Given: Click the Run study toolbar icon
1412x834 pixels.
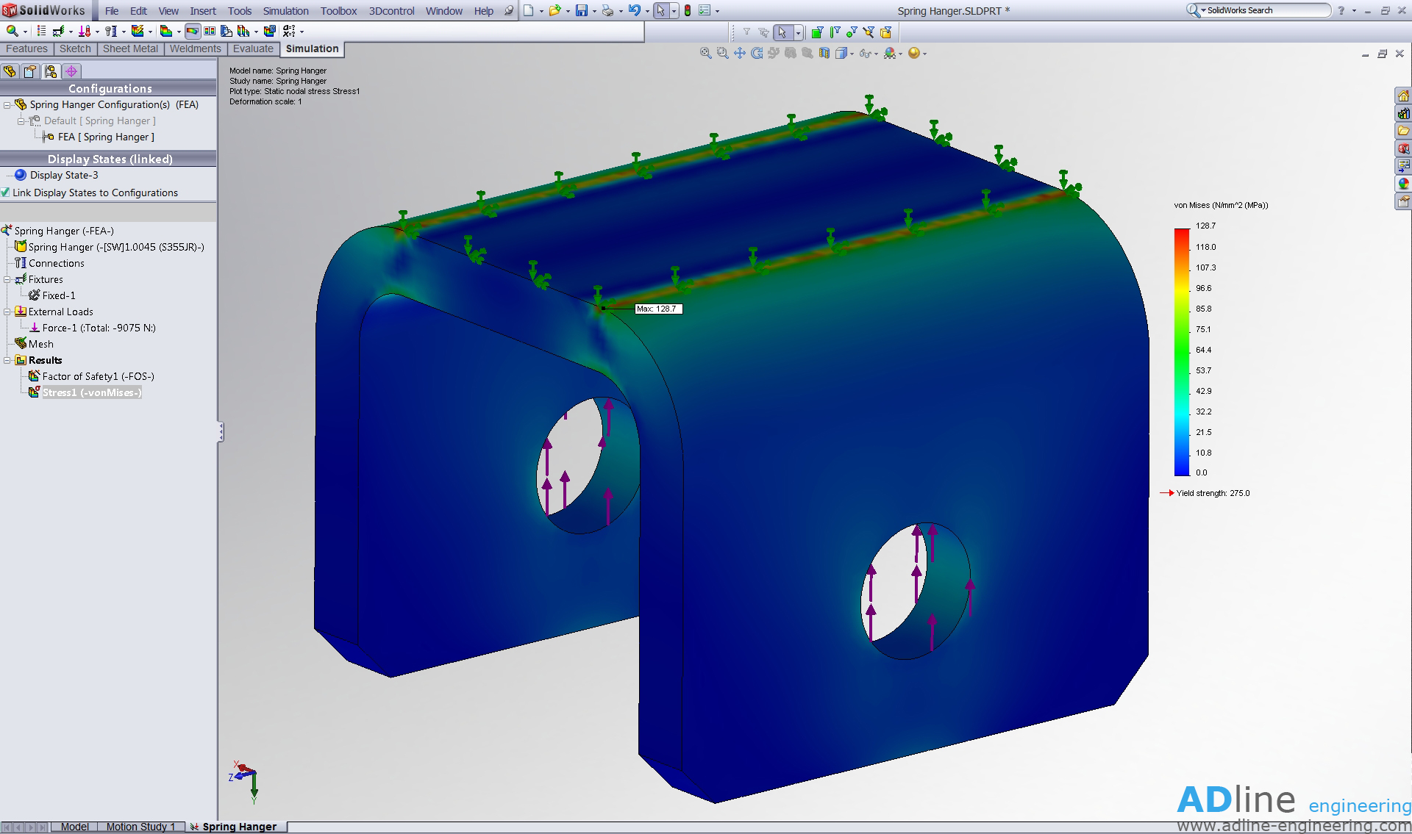Looking at the screenshot, I should (138, 31).
